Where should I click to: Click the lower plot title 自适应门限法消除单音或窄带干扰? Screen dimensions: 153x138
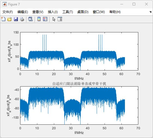tap(79, 84)
